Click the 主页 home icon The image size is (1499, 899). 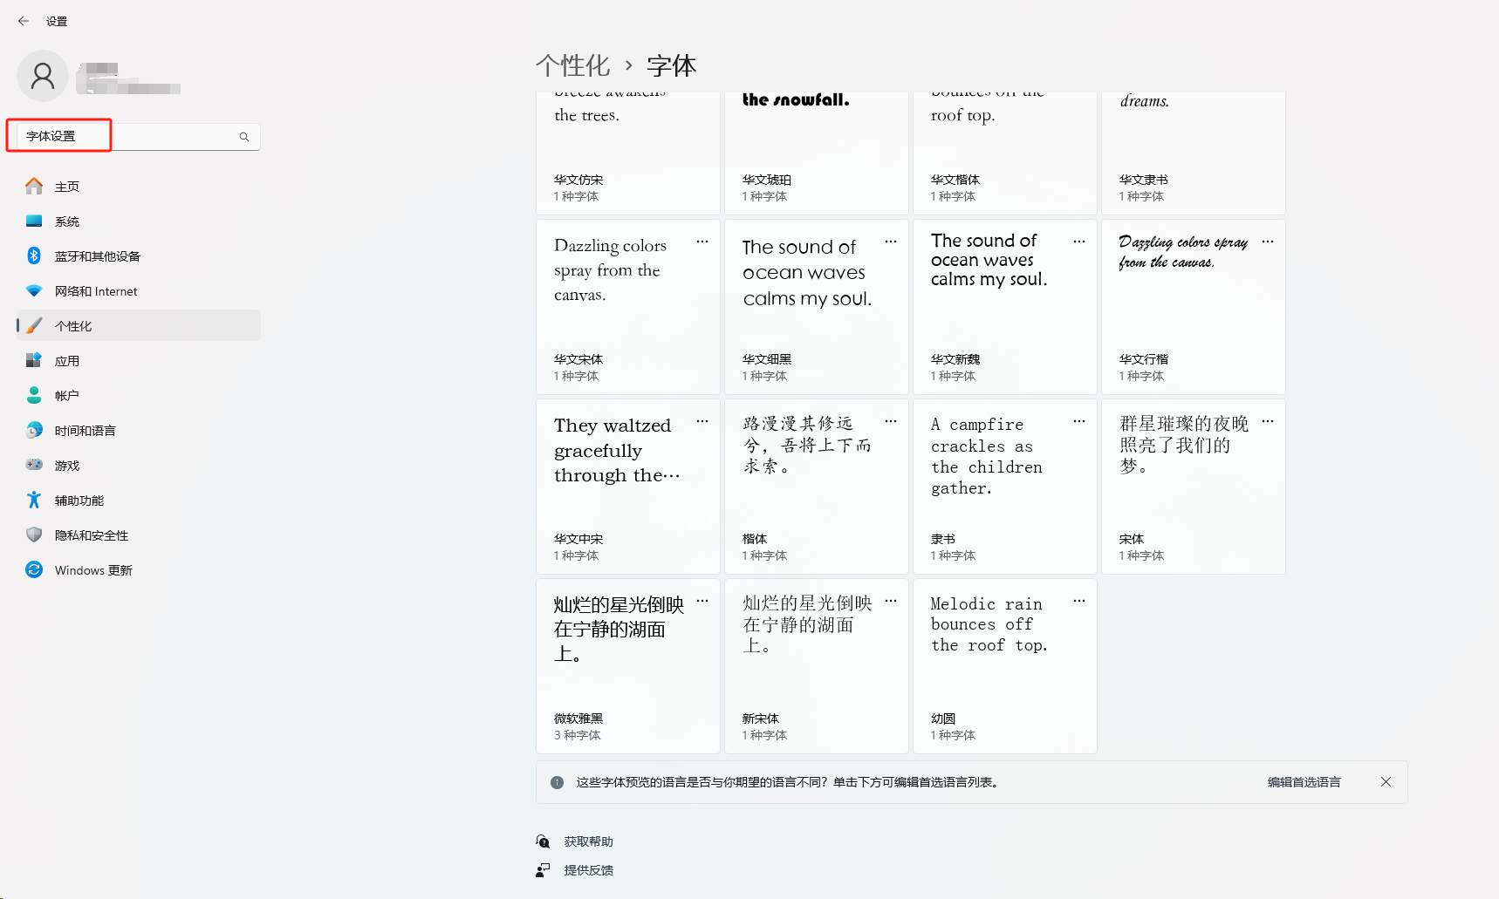pyautogui.click(x=34, y=186)
